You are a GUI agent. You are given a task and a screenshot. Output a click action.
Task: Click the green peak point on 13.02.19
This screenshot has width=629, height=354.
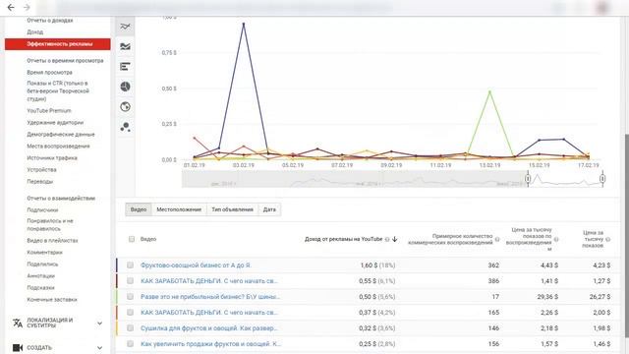pos(489,91)
